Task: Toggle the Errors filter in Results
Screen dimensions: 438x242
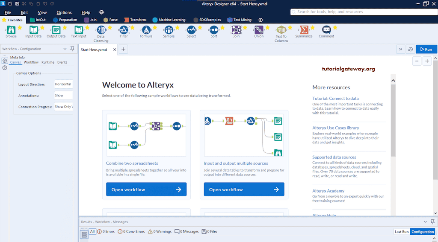Action: pos(106,231)
